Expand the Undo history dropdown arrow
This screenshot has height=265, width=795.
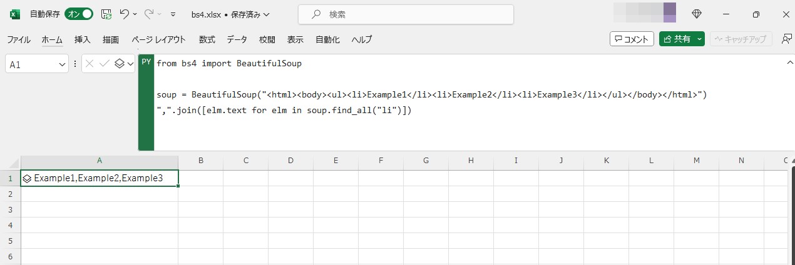[x=136, y=14]
